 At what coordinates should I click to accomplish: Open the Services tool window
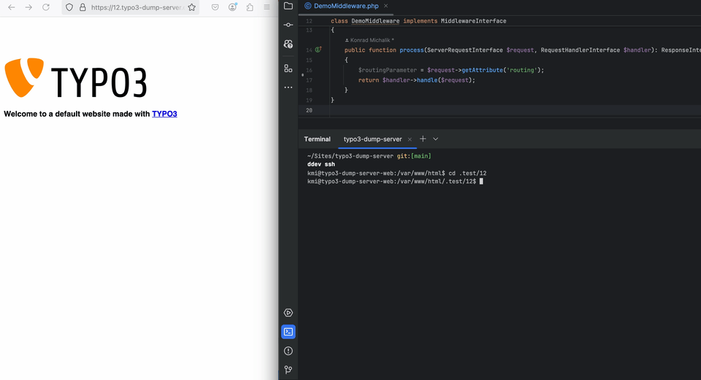tap(288, 313)
